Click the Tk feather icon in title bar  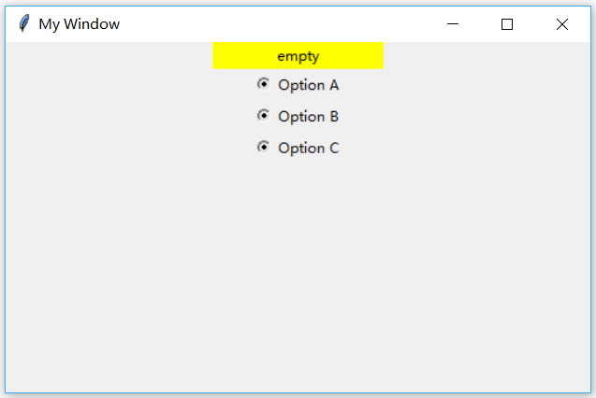tap(24, 23)
